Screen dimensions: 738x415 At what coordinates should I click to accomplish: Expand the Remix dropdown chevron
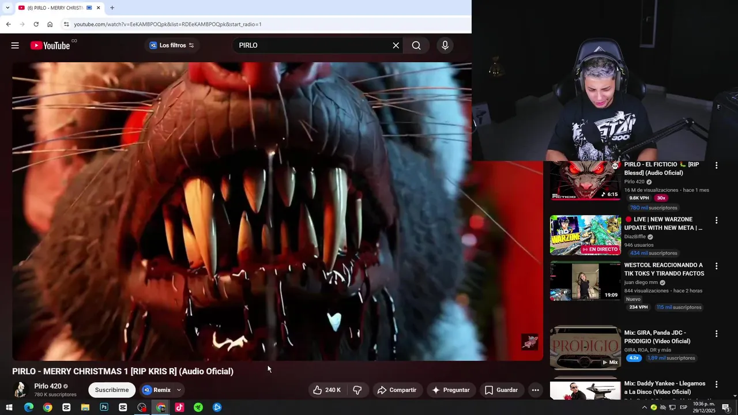pyautogui.click(x=179, y=390)
